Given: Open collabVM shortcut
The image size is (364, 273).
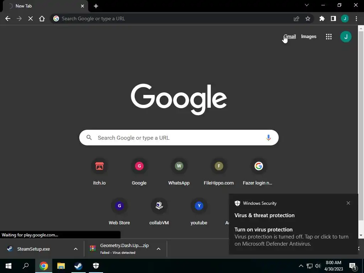Looking at the screenshot, I should click(x=159, y=211).
